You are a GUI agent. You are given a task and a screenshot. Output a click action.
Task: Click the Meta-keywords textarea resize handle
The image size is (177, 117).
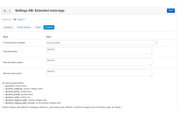click(151, 75)
